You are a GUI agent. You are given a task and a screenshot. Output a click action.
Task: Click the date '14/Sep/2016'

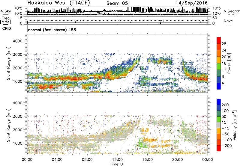[x=192, y=3]
